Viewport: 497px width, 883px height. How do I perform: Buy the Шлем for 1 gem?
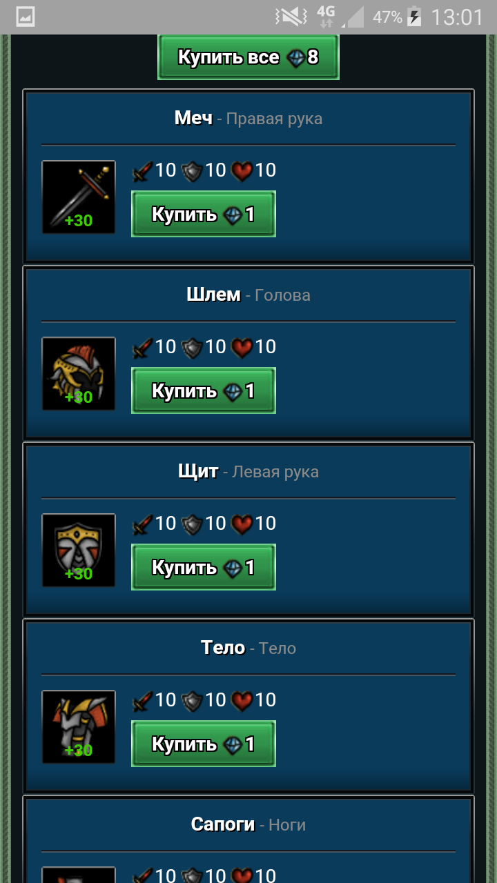[x=204, y=390]
